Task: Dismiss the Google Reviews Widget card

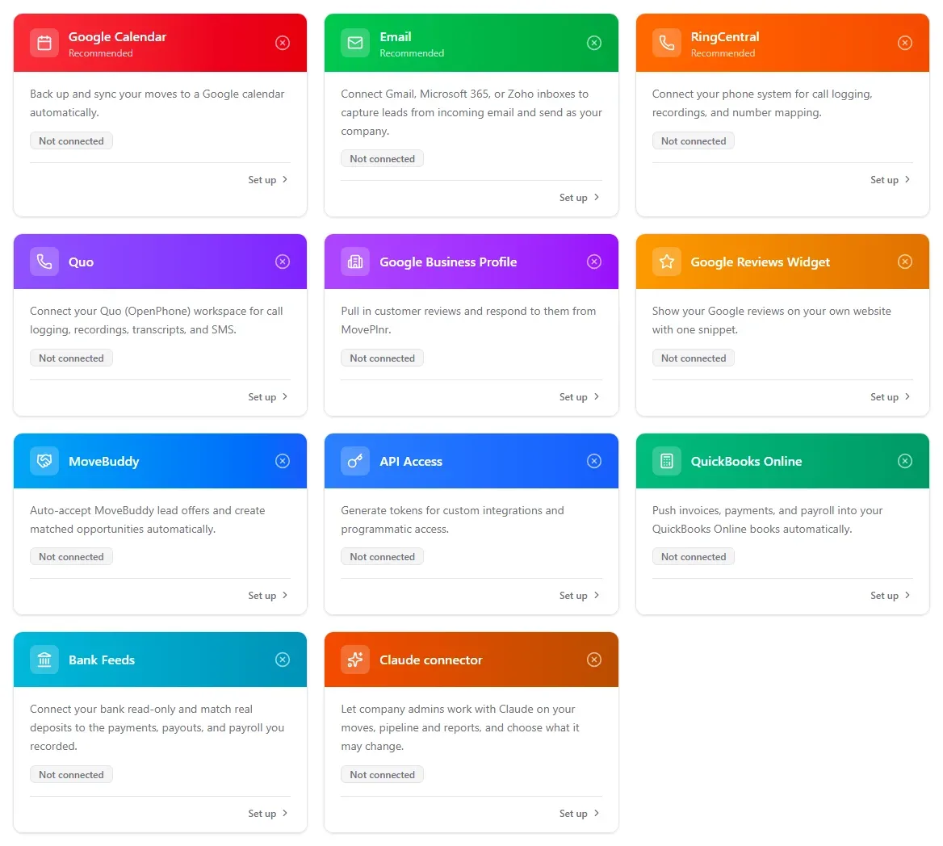Action: pos(905,262)
